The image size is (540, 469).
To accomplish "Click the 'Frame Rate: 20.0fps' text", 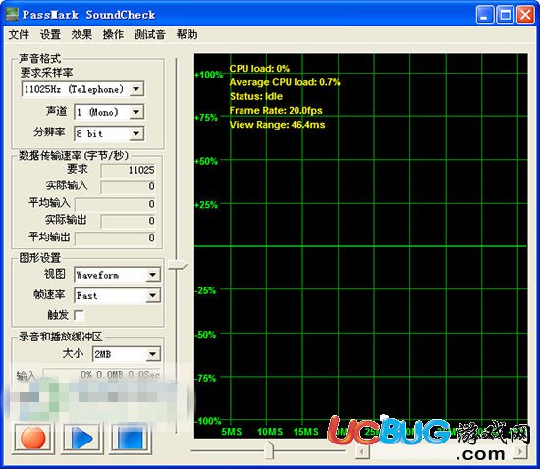I will pyautogui.click(x=276, y=111).
